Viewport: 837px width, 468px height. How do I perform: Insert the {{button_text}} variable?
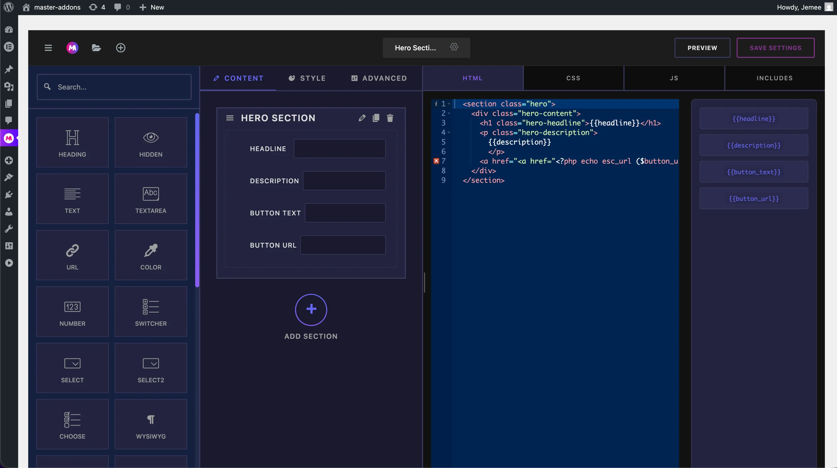[x=754, y=172]
